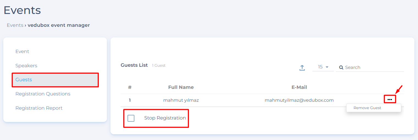The width and height of the screenshot is (418, 140).
Task: Switch to the Speakers section
Action: (26, 66)
